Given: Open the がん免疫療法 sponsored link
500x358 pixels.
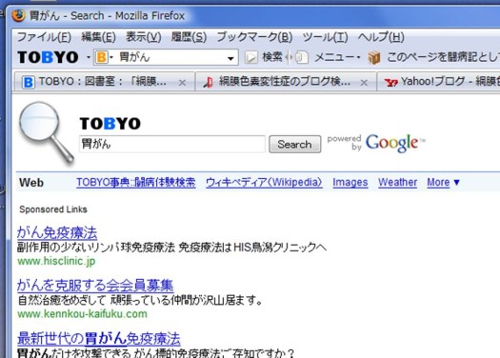Looking at the screenshot, I should point(57,232).
